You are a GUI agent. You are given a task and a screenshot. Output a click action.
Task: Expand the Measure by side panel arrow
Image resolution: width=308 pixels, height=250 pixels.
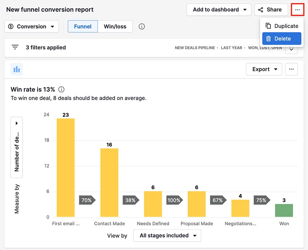(16, 123)
